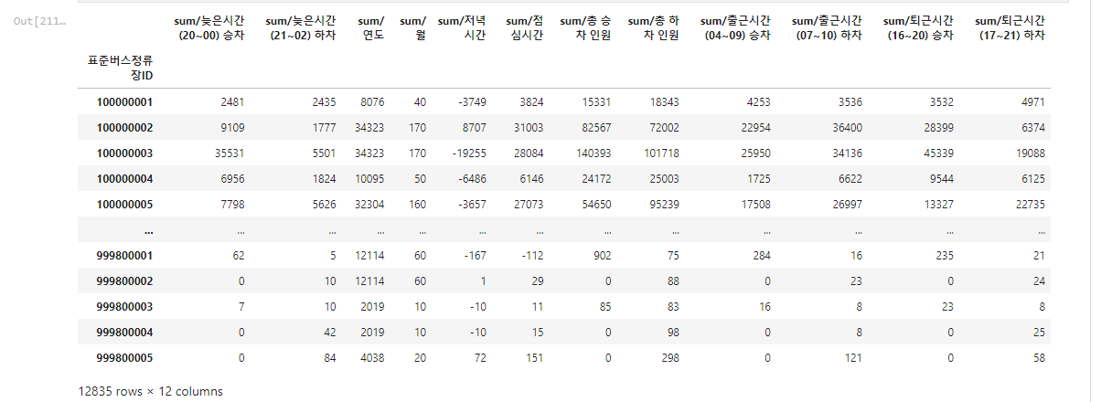Click cell value 10095
The height and width of the screenshot is (402, 1112).
(369, 178)
